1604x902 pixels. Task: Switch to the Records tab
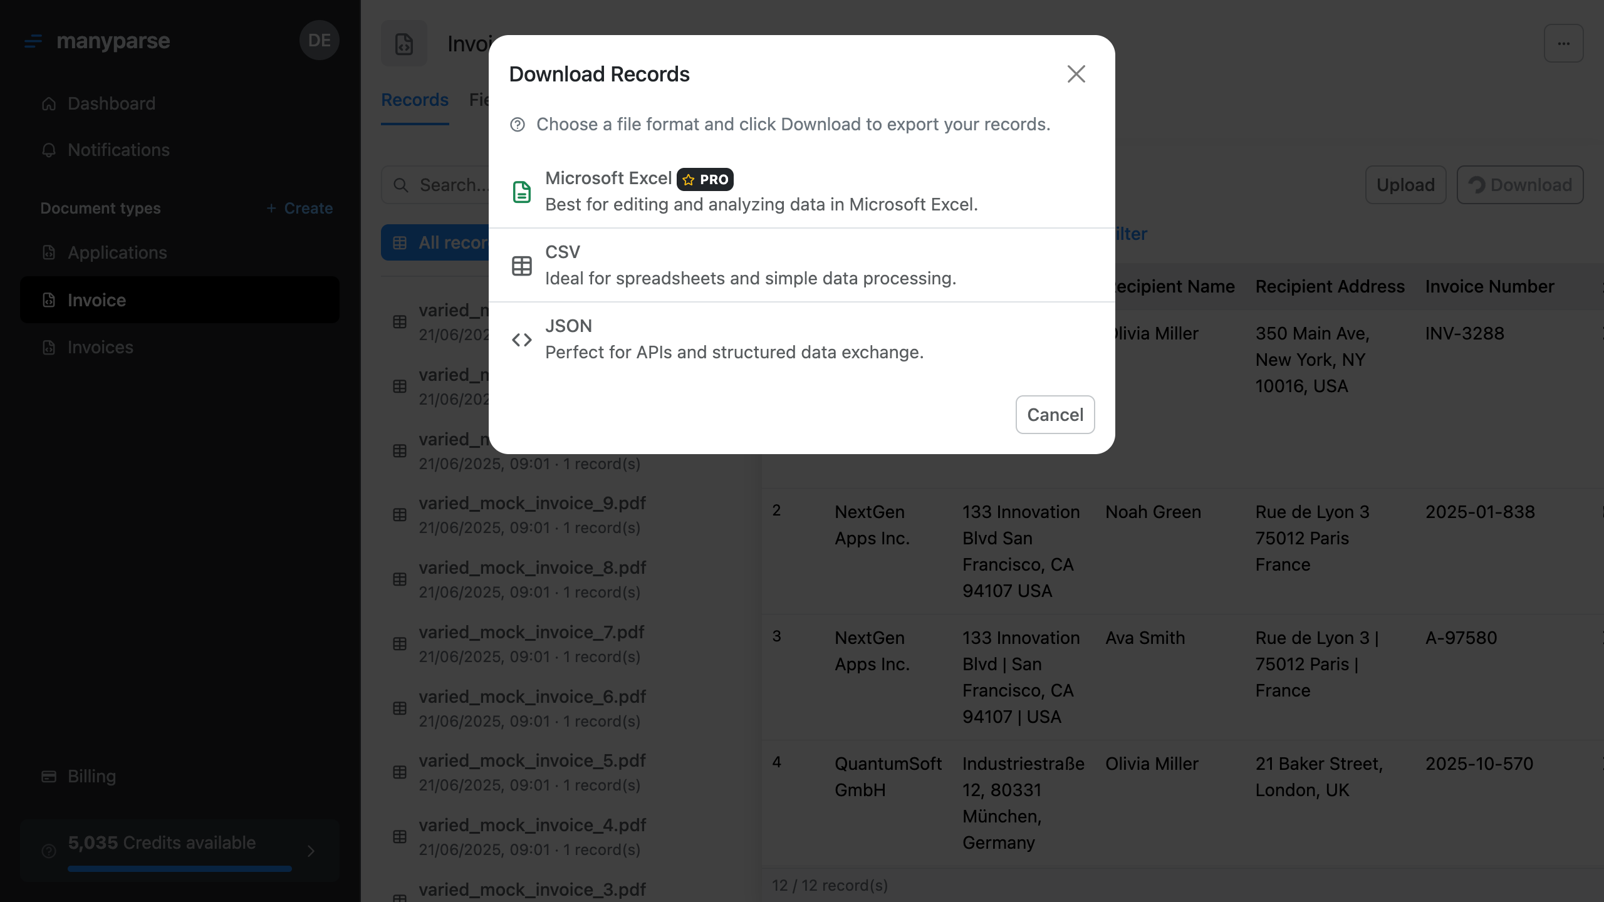click(x=415, y=100)
